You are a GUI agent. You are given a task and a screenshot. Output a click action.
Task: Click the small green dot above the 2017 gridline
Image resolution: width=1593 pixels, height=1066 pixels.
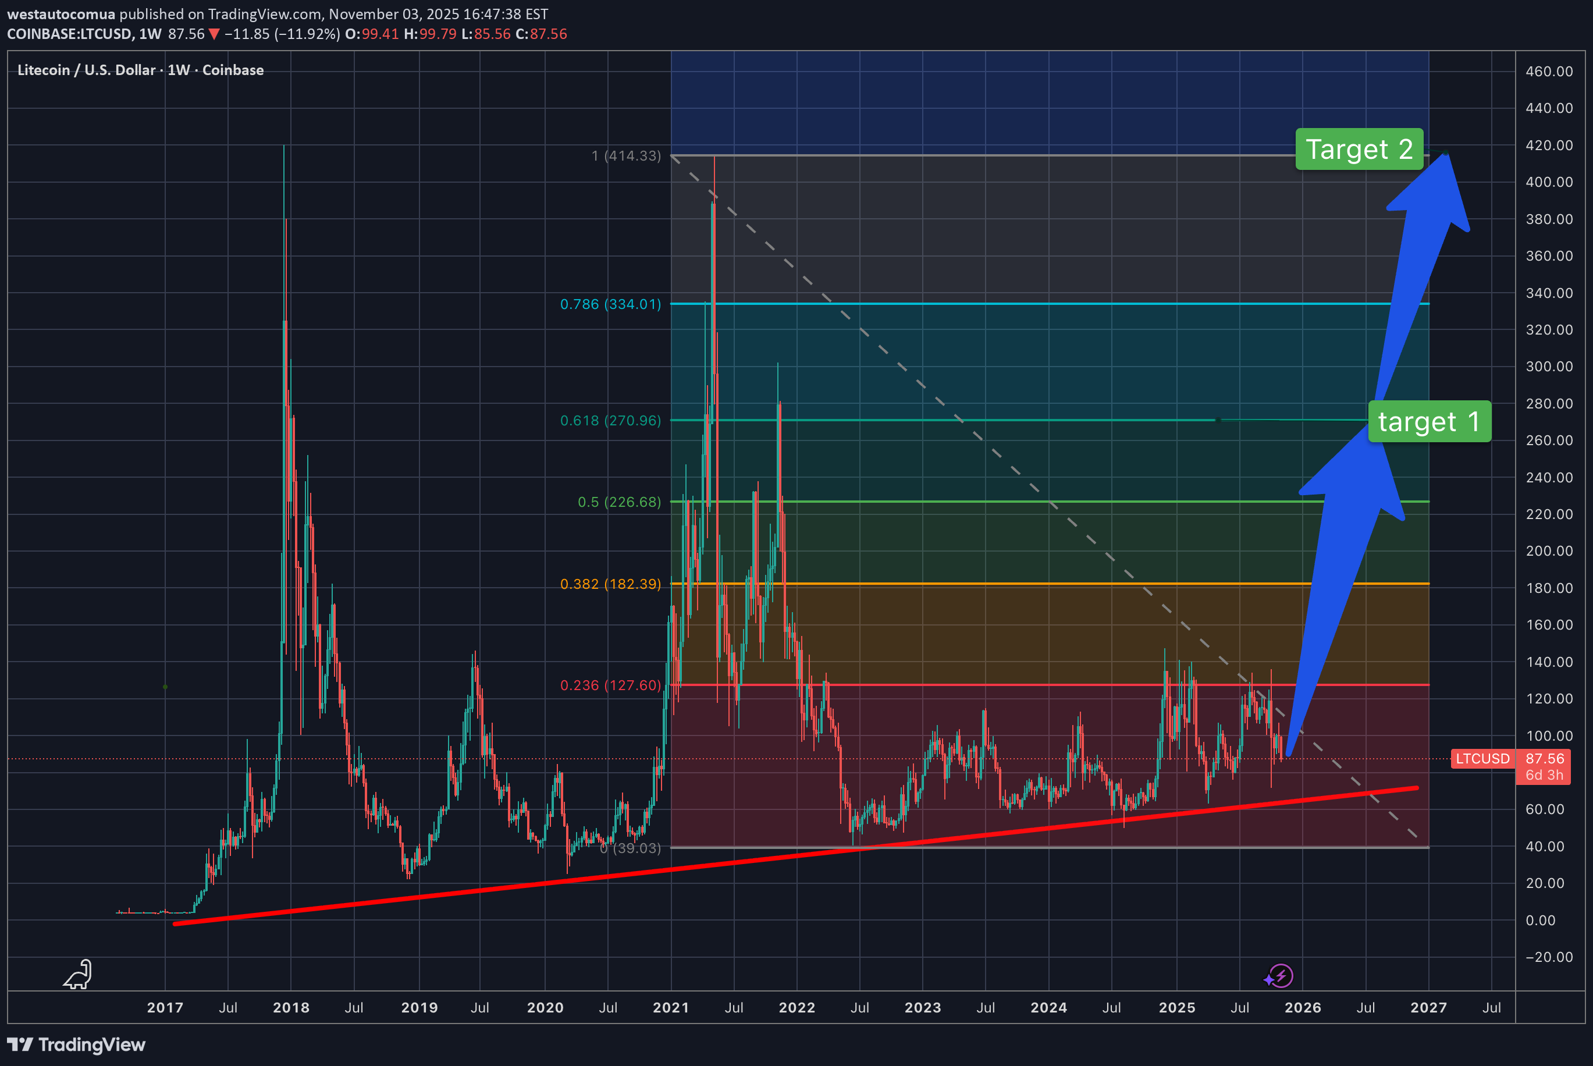pyautogui.click(x=165, y=687)
